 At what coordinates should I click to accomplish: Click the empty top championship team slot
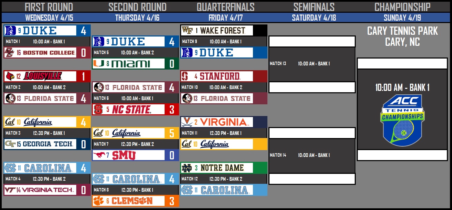(402, 63)
